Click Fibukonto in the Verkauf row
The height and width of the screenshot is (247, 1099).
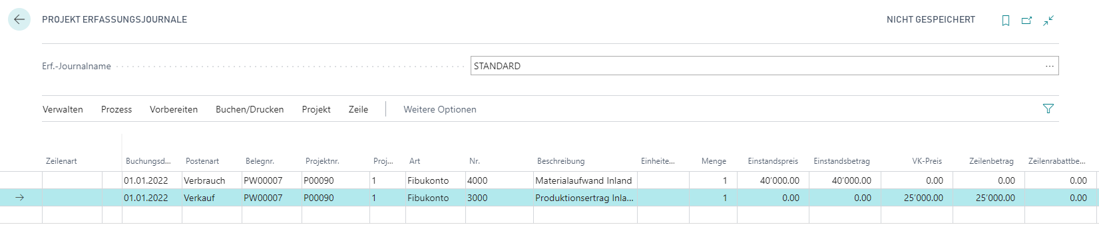435,198
